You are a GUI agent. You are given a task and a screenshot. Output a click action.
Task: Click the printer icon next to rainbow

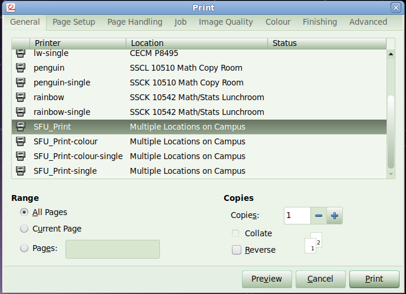point(21,97)
